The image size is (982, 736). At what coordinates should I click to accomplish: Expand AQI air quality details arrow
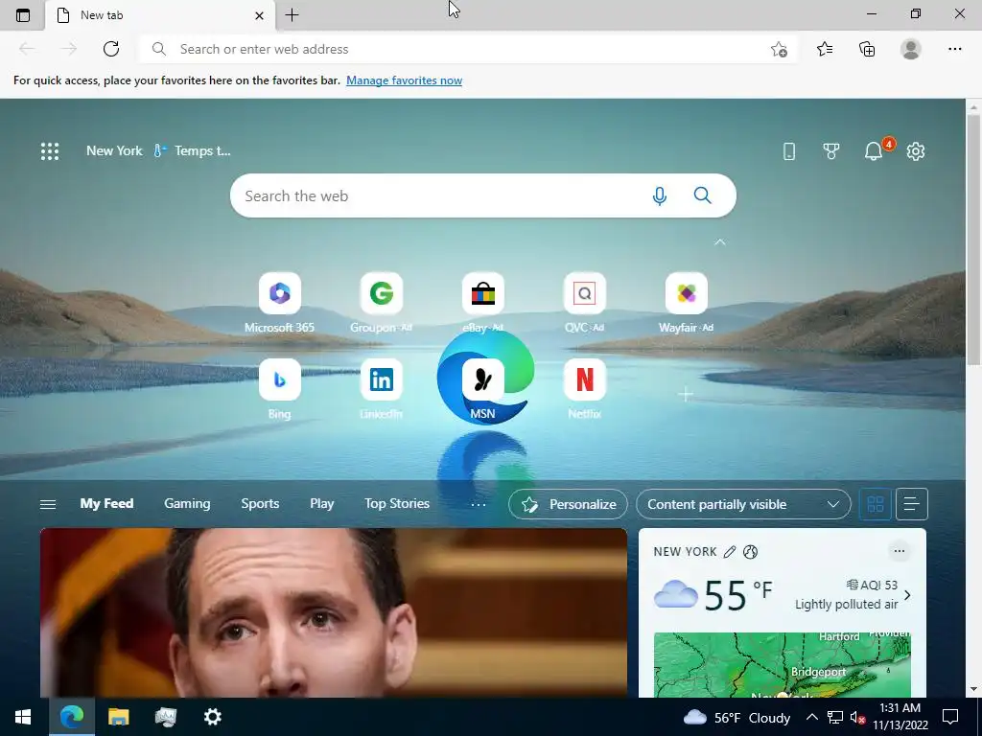(907, 595)
